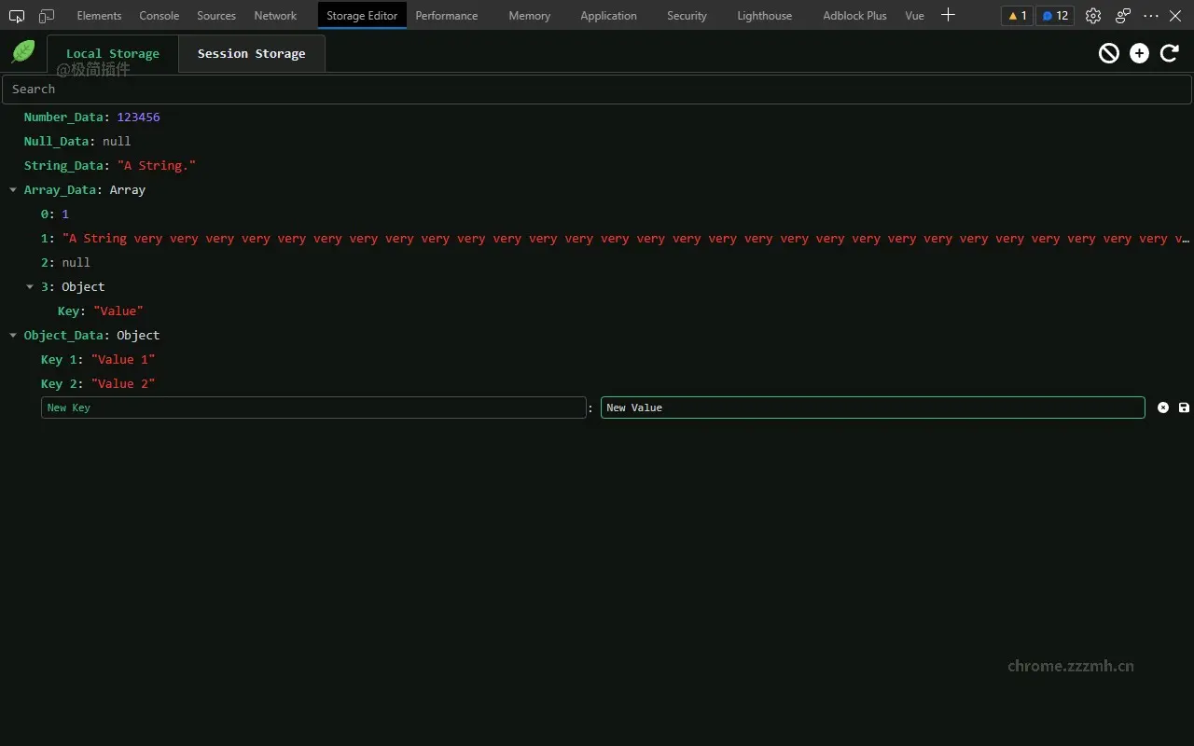Save the new key-value pair with the floppy icon
1194x746 pixels.
(x=1184, y=408)
